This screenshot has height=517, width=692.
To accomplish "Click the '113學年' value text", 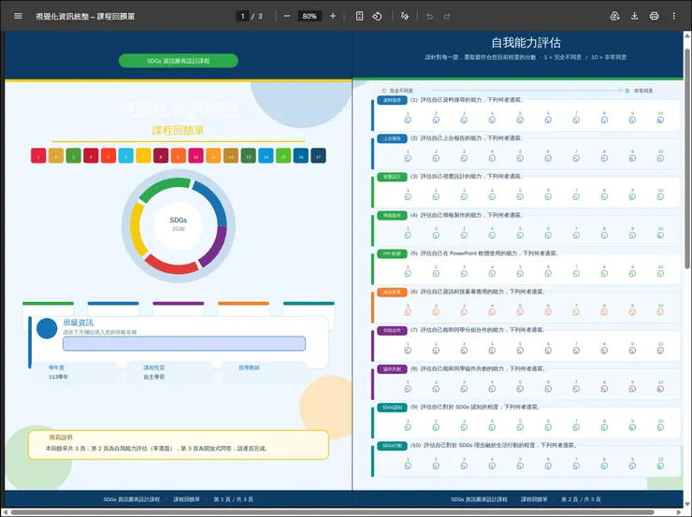I will 58,377.
